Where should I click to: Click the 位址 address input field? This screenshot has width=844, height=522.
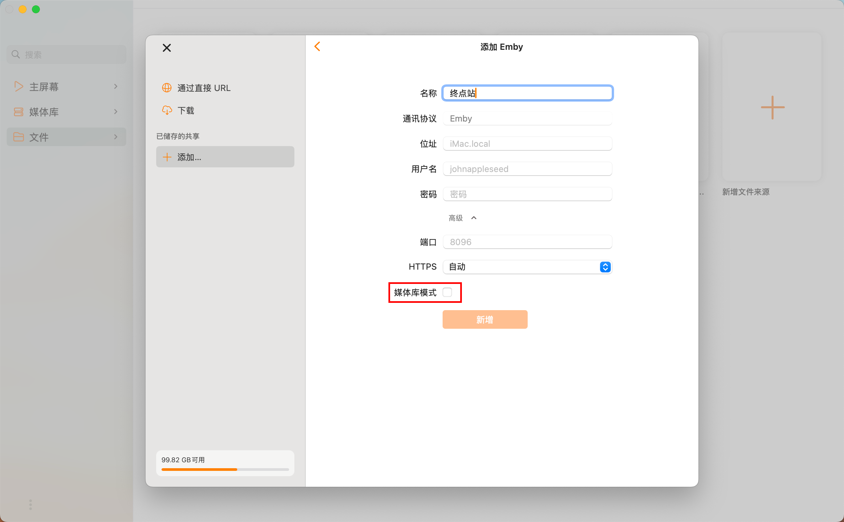tap(527, 144)
